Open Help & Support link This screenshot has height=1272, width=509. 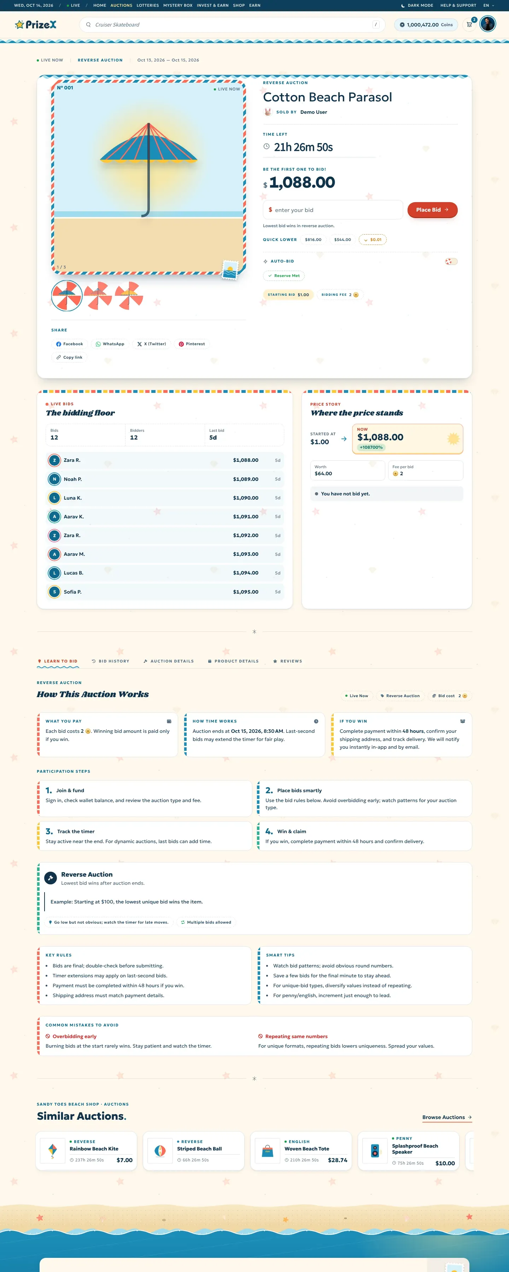click(x=458, y=5)
